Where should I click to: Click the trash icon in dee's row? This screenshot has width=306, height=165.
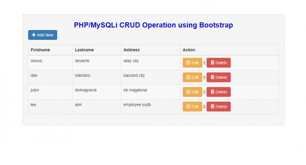coord(212,77)
